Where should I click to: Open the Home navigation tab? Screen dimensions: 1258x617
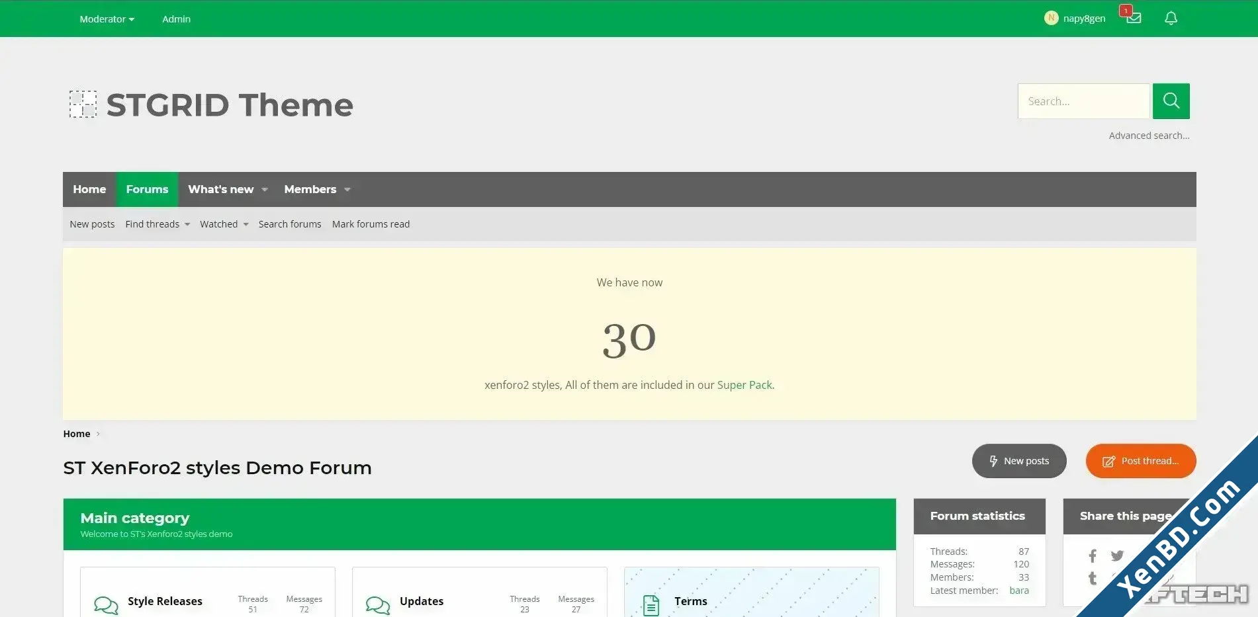(89, 189)
